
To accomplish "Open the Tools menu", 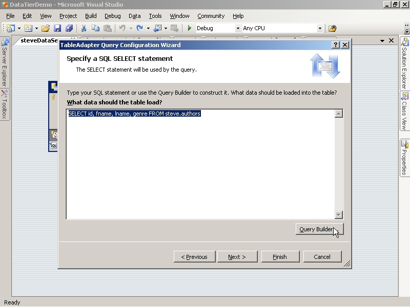I will [x=155, y=16].
